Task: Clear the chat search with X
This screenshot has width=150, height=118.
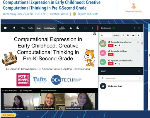Action: tap(140, 78)
